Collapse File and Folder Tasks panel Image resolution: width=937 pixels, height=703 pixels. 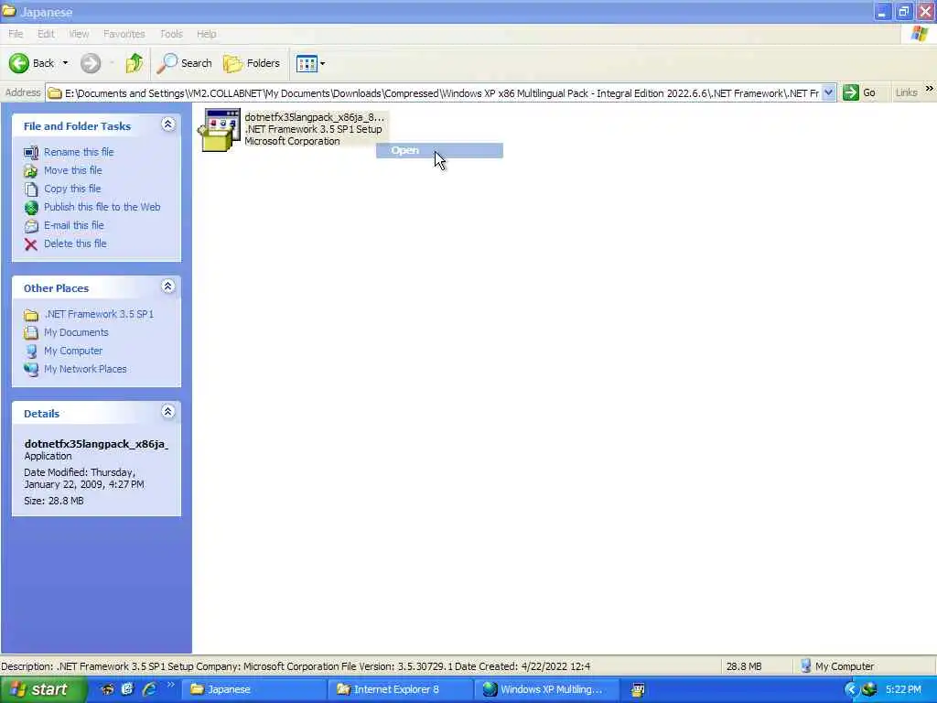click(x=168, y=124)
